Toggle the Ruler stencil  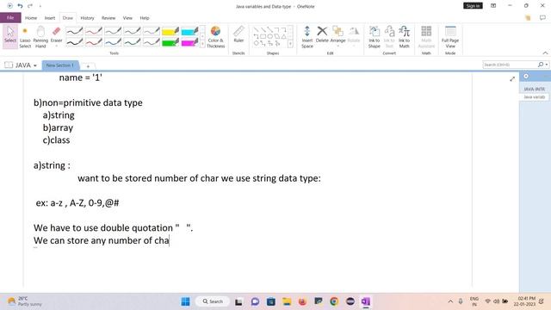[x=238, y=34]
